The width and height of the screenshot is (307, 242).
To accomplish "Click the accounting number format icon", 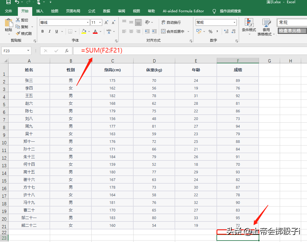I will (x=199, y=31).
